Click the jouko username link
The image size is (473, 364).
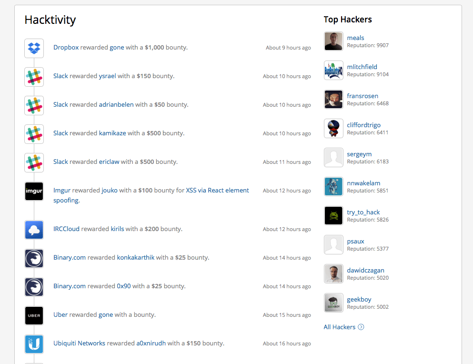click(110, 191)
